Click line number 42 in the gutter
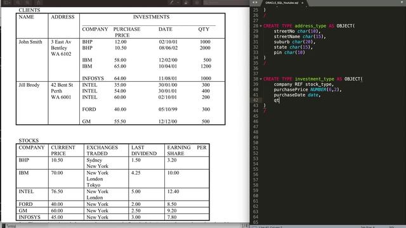406x228 pixels. [x=256, y=100]
